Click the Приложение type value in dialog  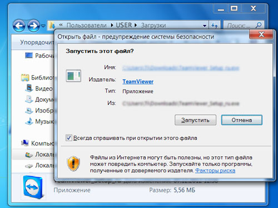[x=138, y=91]
